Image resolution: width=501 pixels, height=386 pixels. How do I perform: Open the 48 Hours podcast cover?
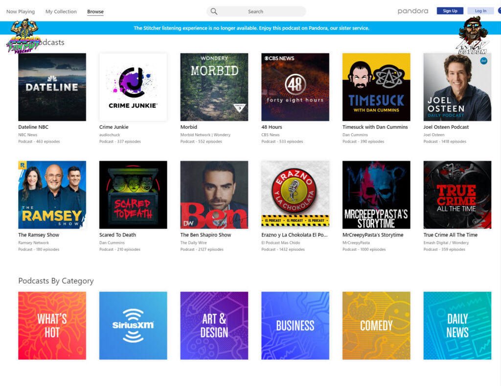pyautogui.click(x=295, y=87)
